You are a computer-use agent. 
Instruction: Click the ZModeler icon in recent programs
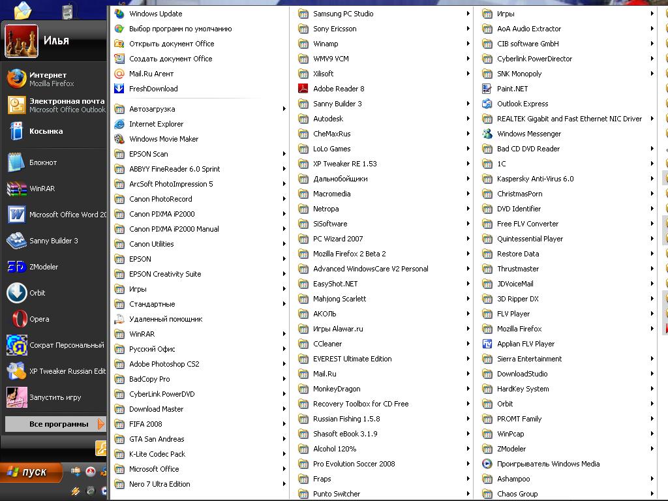click(16, 267)
